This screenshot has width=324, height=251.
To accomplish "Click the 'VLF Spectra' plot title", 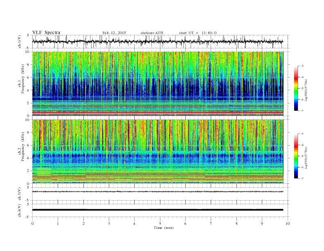I will [x=46, y=32].
